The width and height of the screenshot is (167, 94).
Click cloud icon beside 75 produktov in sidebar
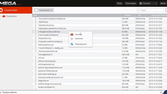coord(4,16)
